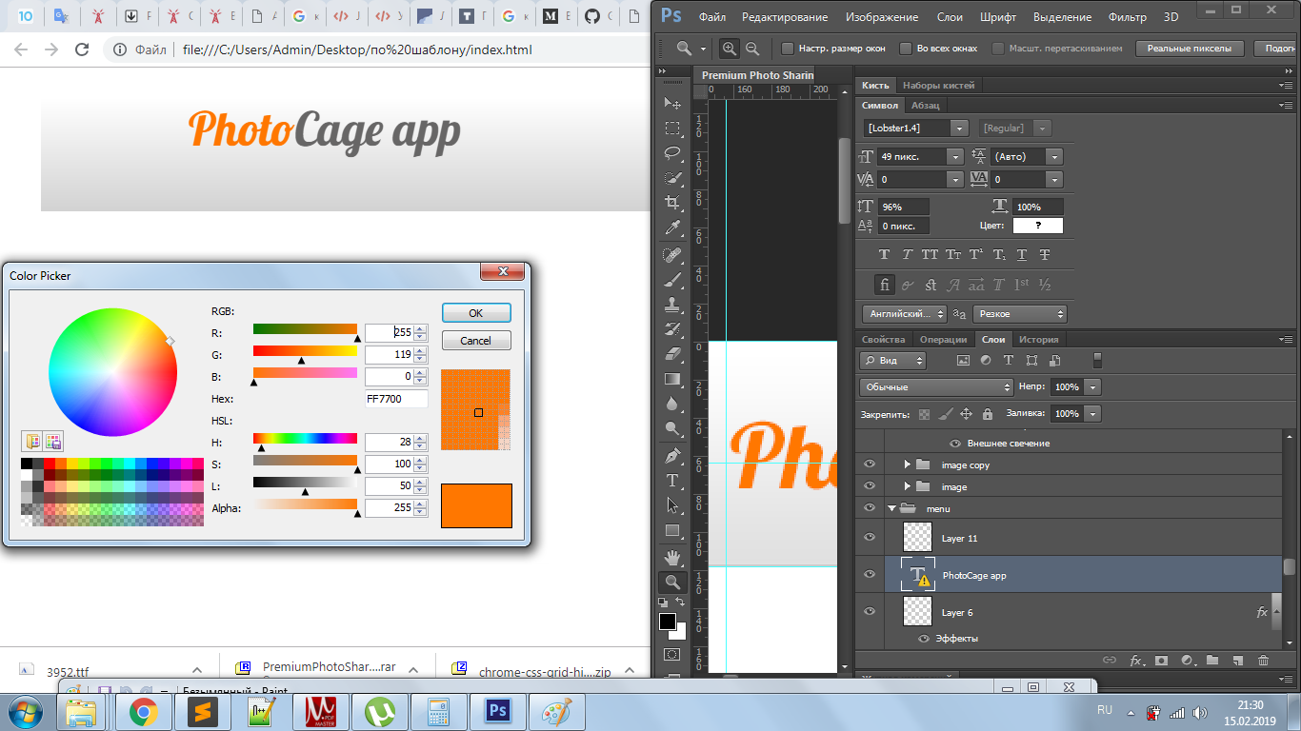Click Cancel in Color Picker dialog
The width and height of the screenshot is (1301, 731).
pos(476,341)
